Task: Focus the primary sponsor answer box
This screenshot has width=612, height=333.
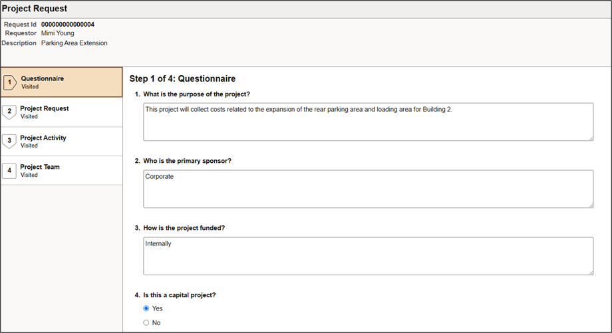Action: 368,189
